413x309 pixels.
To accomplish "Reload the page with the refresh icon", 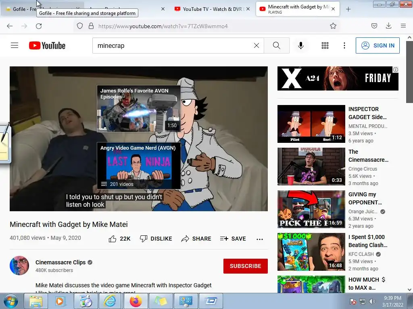I will click(39, 26).
